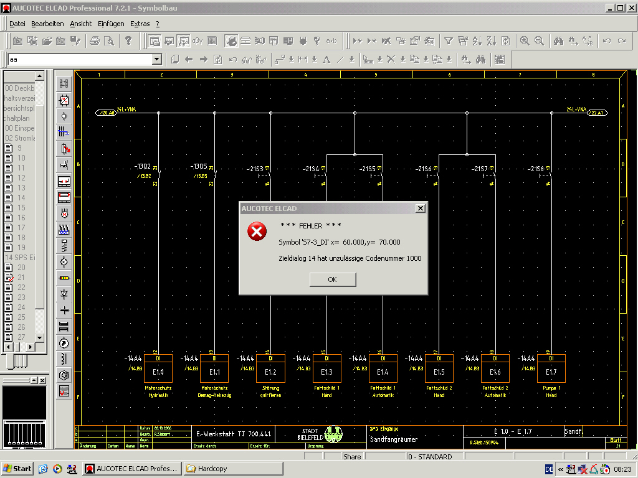Select page 27 in the page list

point(21,337)
